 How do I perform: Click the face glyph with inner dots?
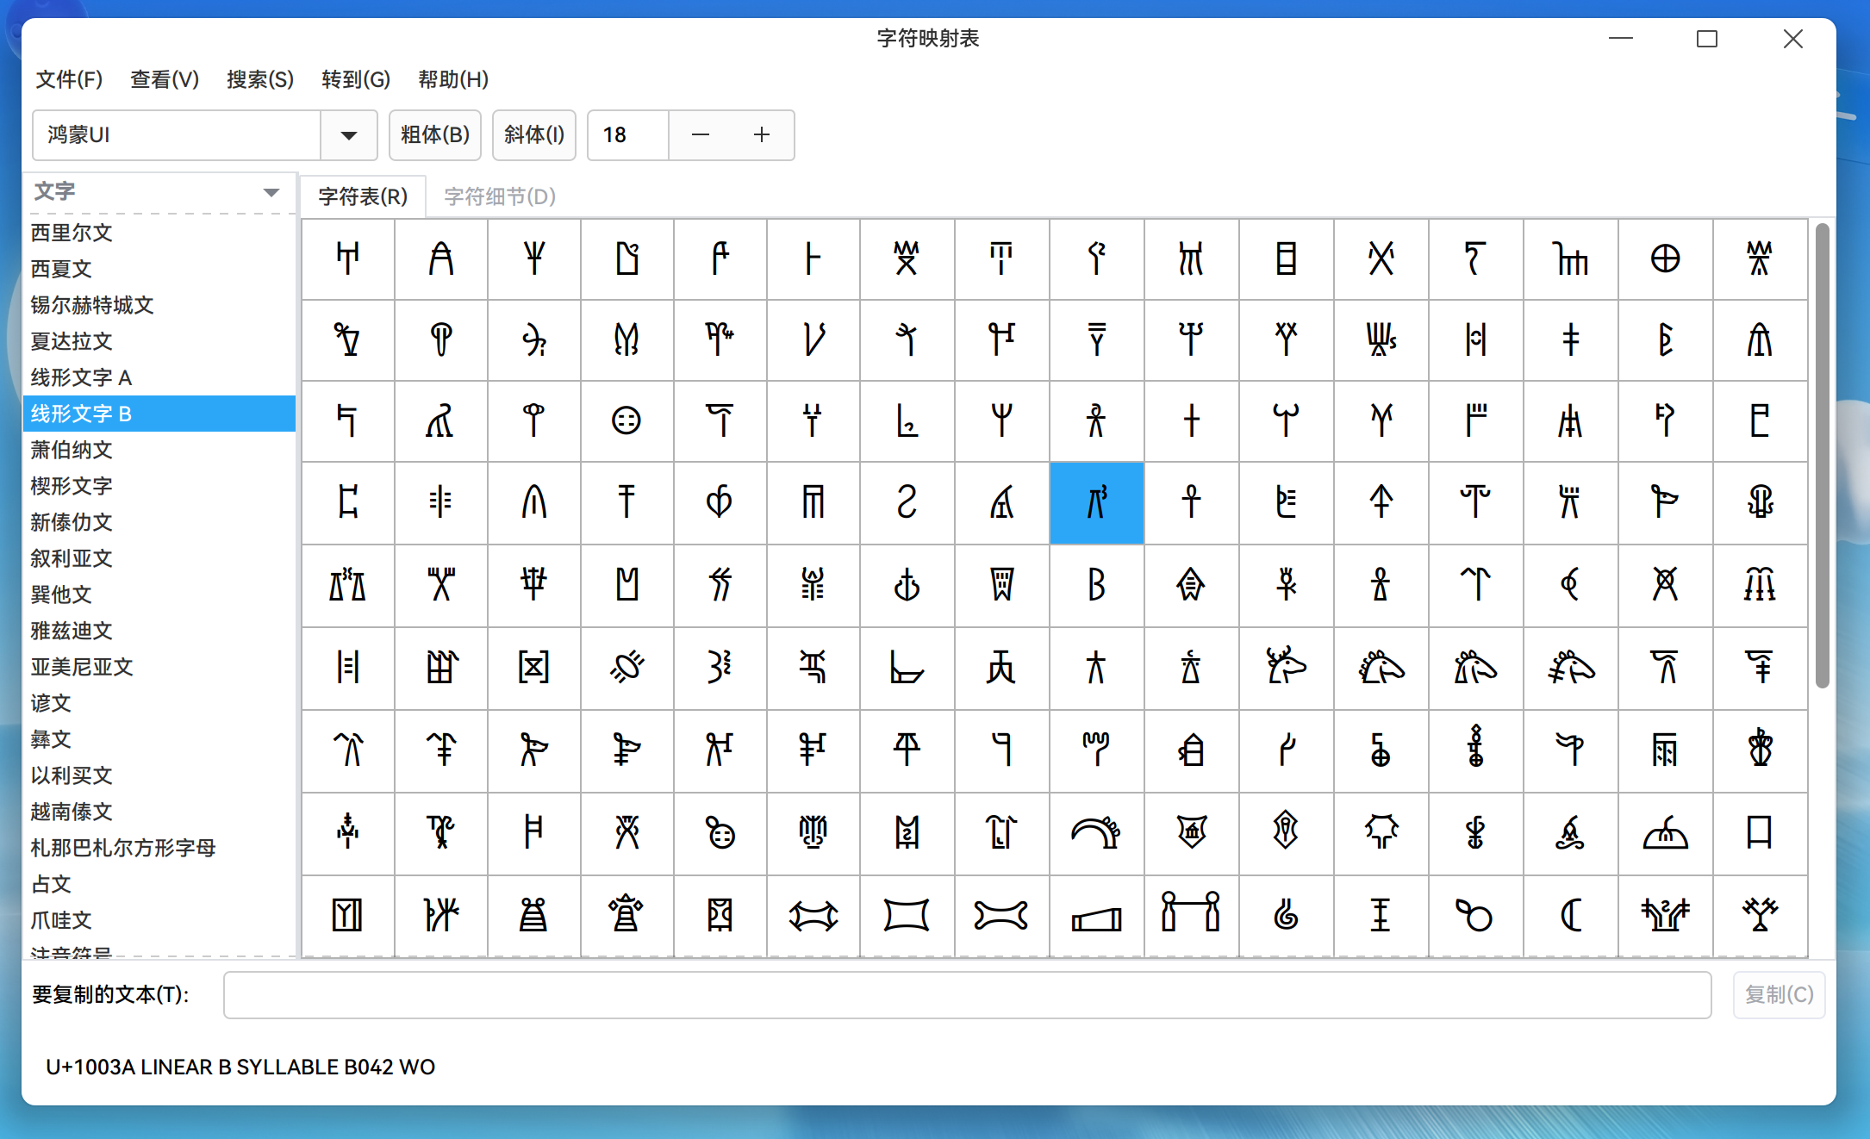click(626, 420)
